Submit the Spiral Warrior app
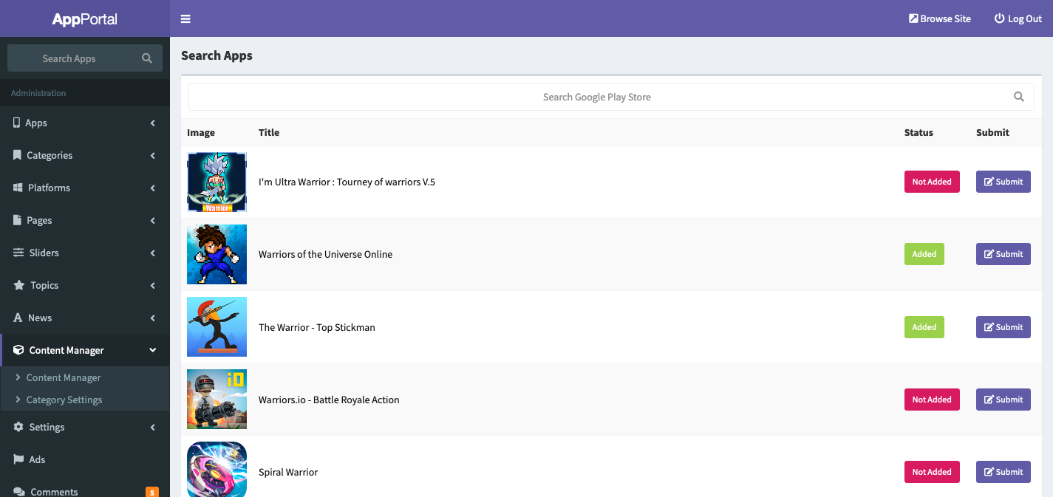1053x497 pixels. tap(1003, 472)
